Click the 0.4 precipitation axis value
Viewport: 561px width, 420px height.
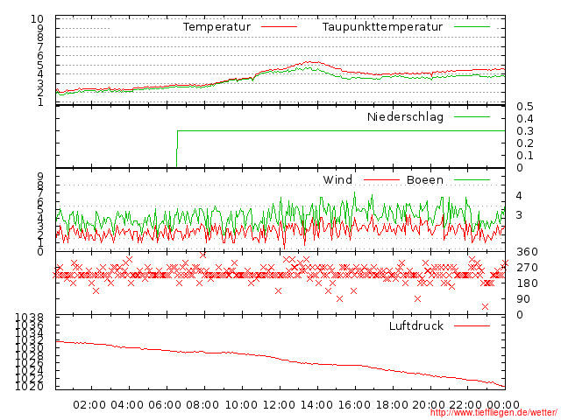(x=525, y=119)
